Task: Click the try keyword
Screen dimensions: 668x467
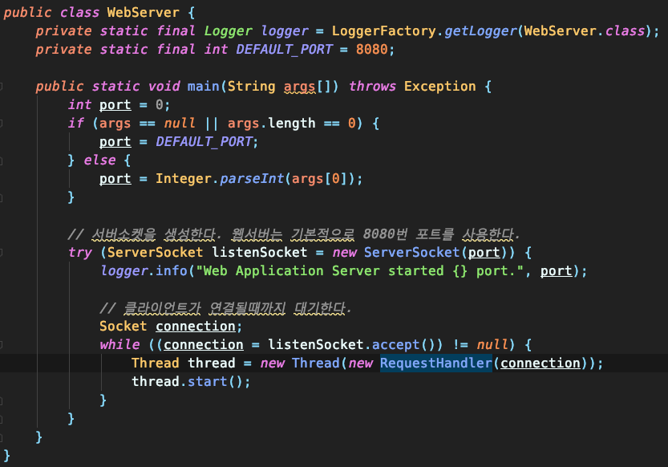Action: (x=80, y=252)
